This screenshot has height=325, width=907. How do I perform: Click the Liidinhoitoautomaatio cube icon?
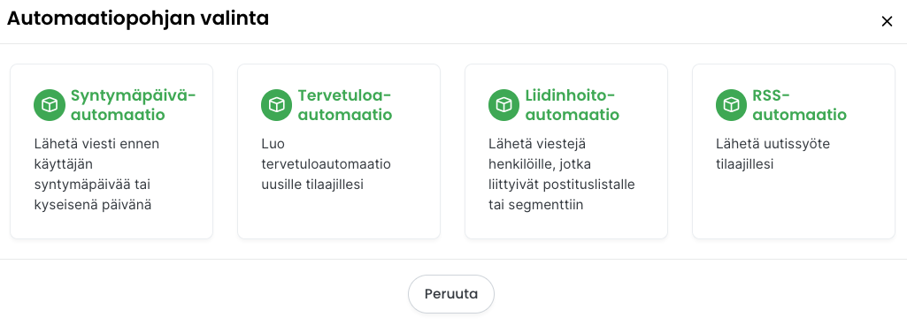(503, 105)
